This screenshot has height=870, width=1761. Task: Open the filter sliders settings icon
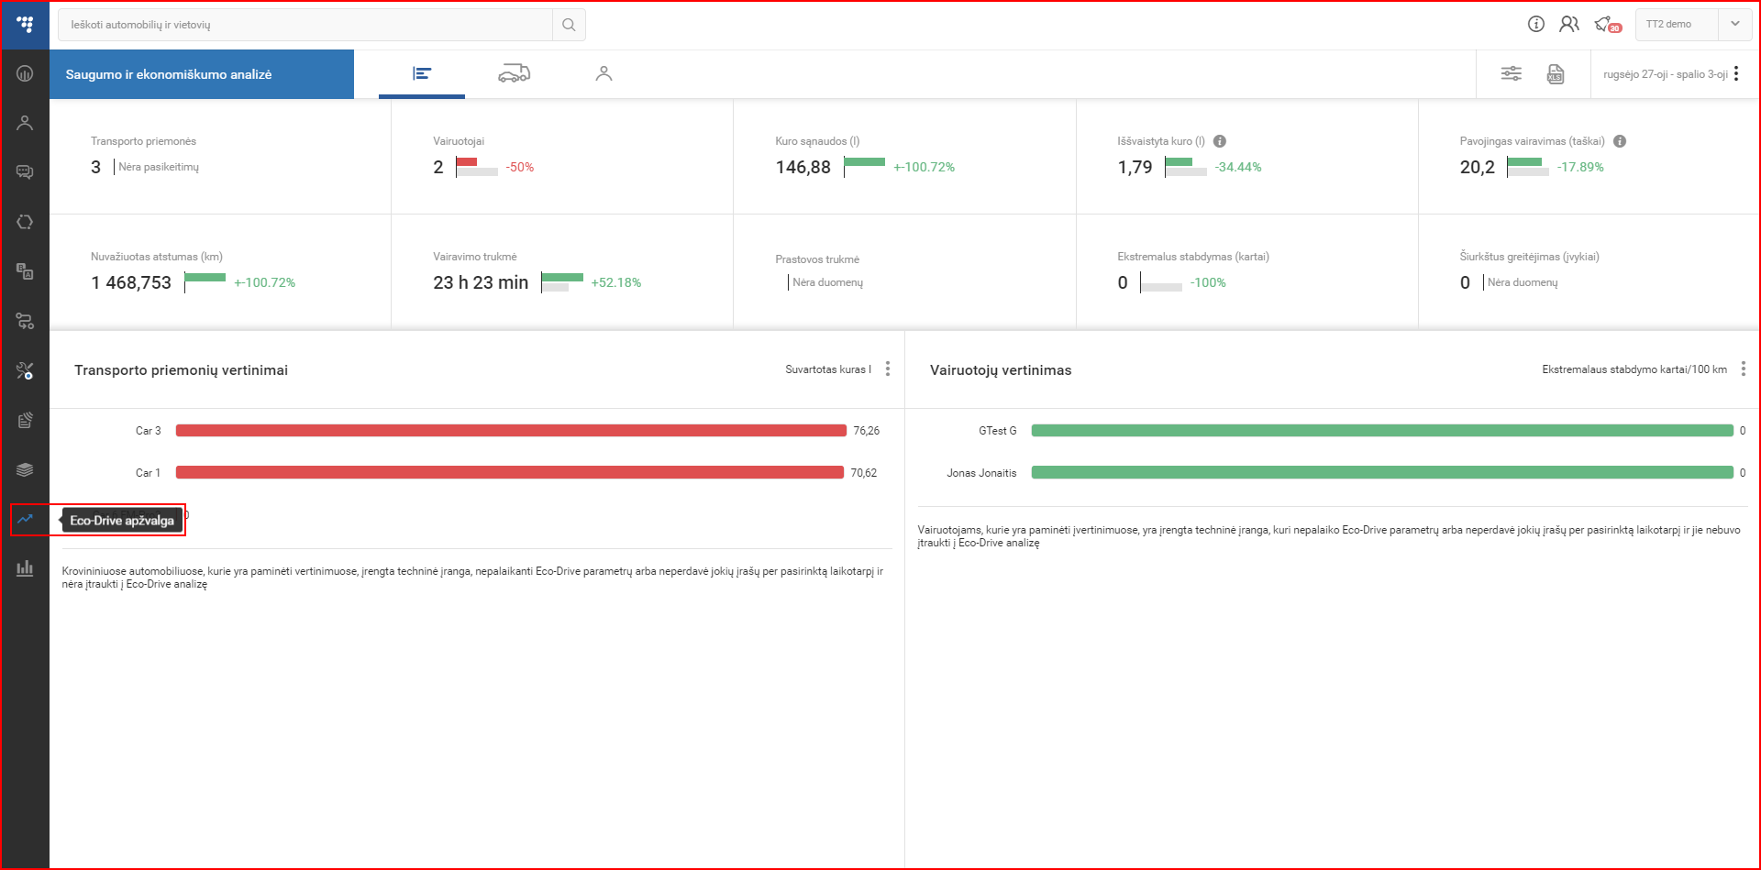[x=1511, y=73]
